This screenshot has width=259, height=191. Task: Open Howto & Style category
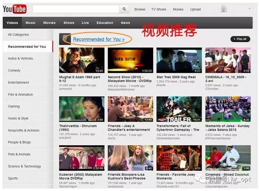coord(28,119)
